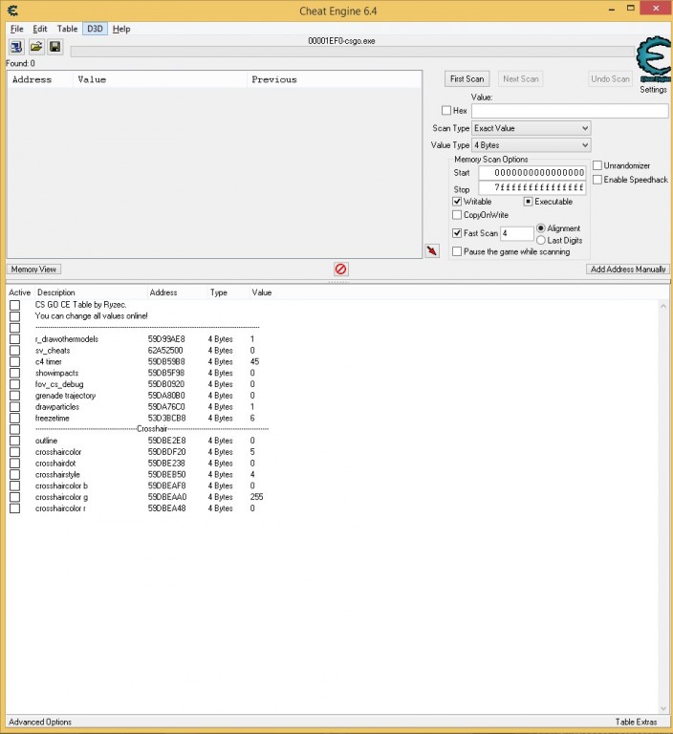673x734 pixels.
Task: Click the address list scroll down arrow
Action: click(663, 708)
